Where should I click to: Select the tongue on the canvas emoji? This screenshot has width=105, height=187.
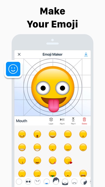coord(54,106)
